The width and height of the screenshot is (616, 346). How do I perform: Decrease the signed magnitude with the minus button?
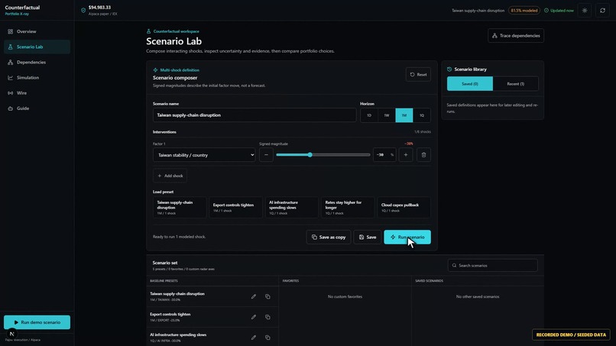266,155
